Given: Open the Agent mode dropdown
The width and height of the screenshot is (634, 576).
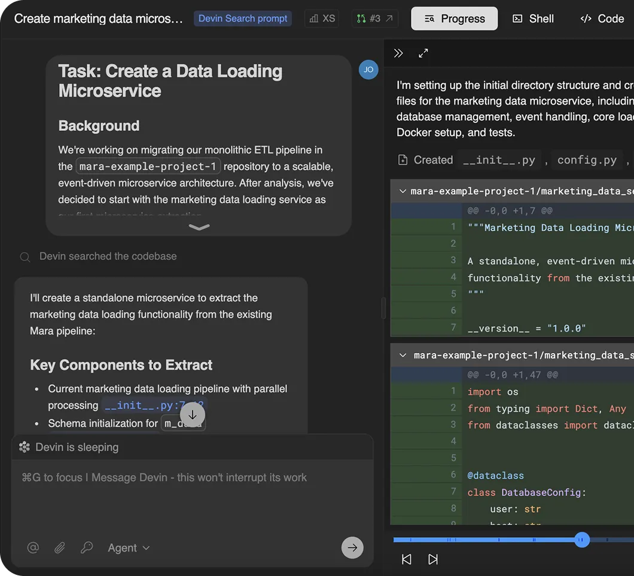Looking at the screenshot, I should [129, 548].
